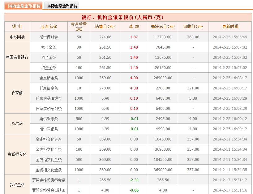Click 罗羿金格投资型金条 product name
Viewport: 253px width, 194px height.
49,180
